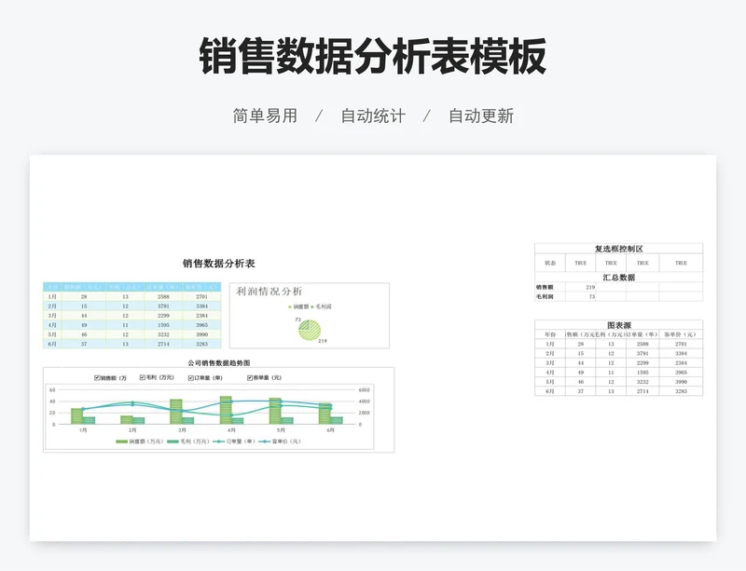
Task: Click cell 2299 in the blue table
Action: (163, 316)
